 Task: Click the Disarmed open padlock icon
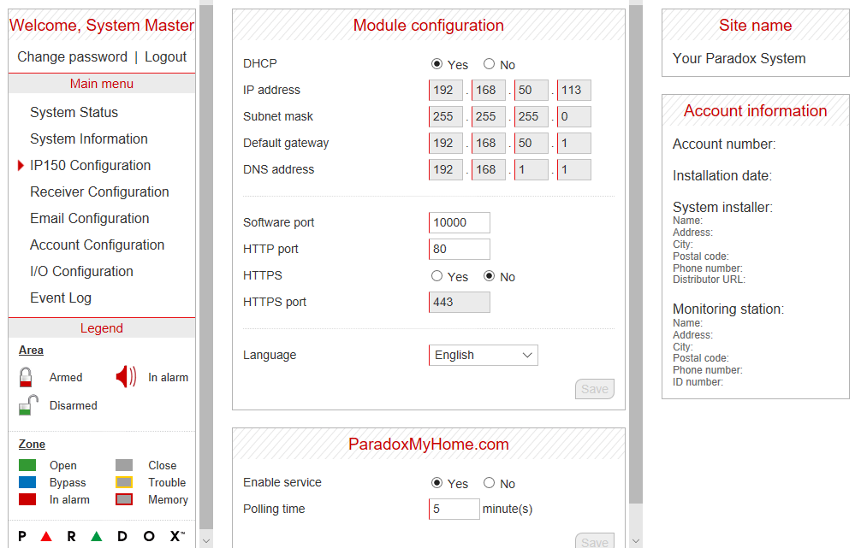(x=28, y=405)
